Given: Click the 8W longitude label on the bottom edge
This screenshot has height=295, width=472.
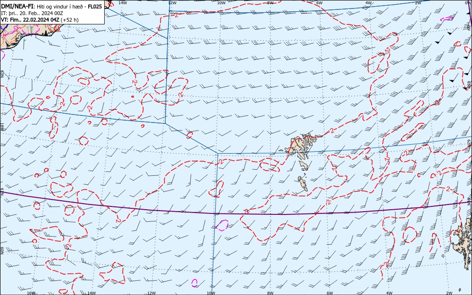Looking at the screenshot, I should coord(270,293).
